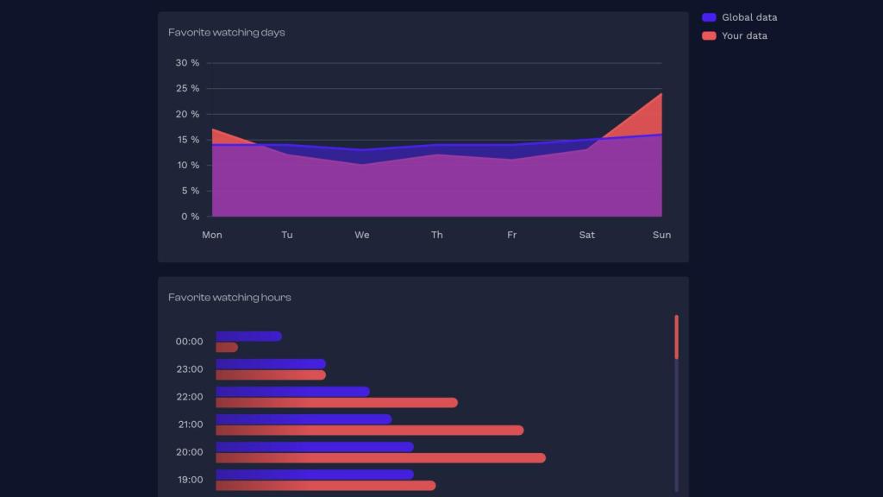Click the red Your data bar for 20:00
Screen dimensions: 883x497
pos(380,458)
